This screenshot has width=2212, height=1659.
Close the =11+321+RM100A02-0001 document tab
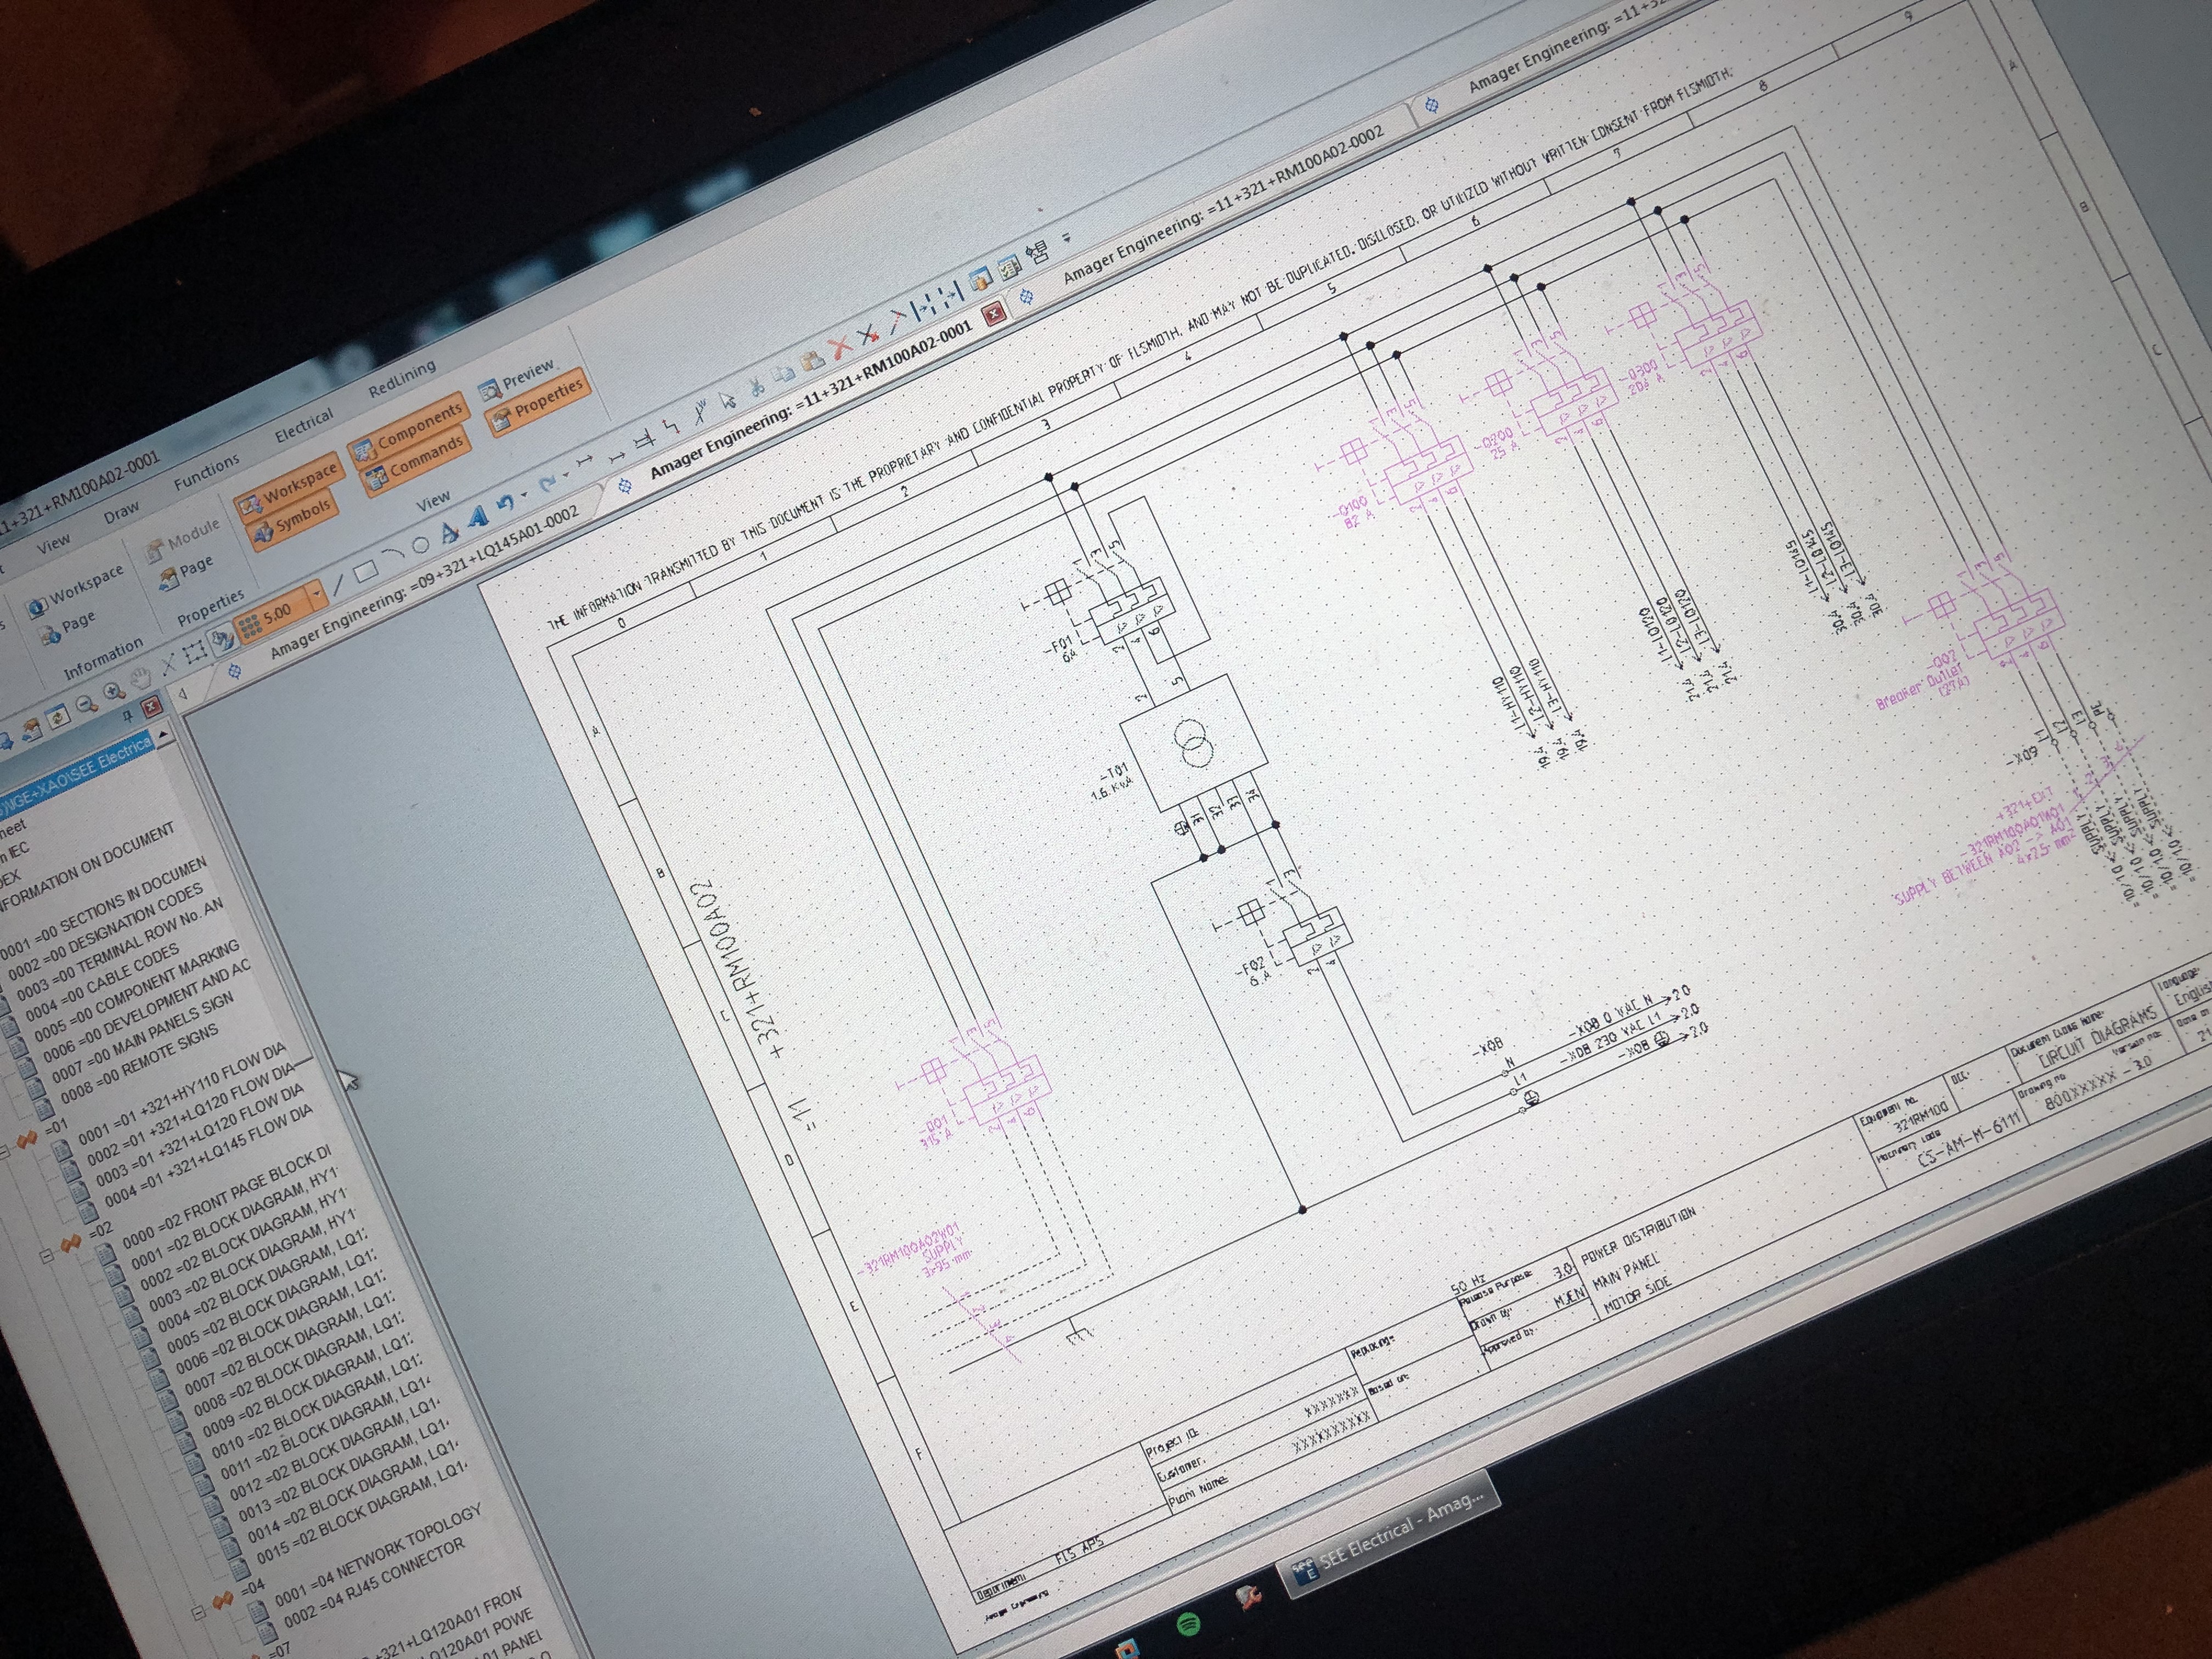[x=994, y=314]
